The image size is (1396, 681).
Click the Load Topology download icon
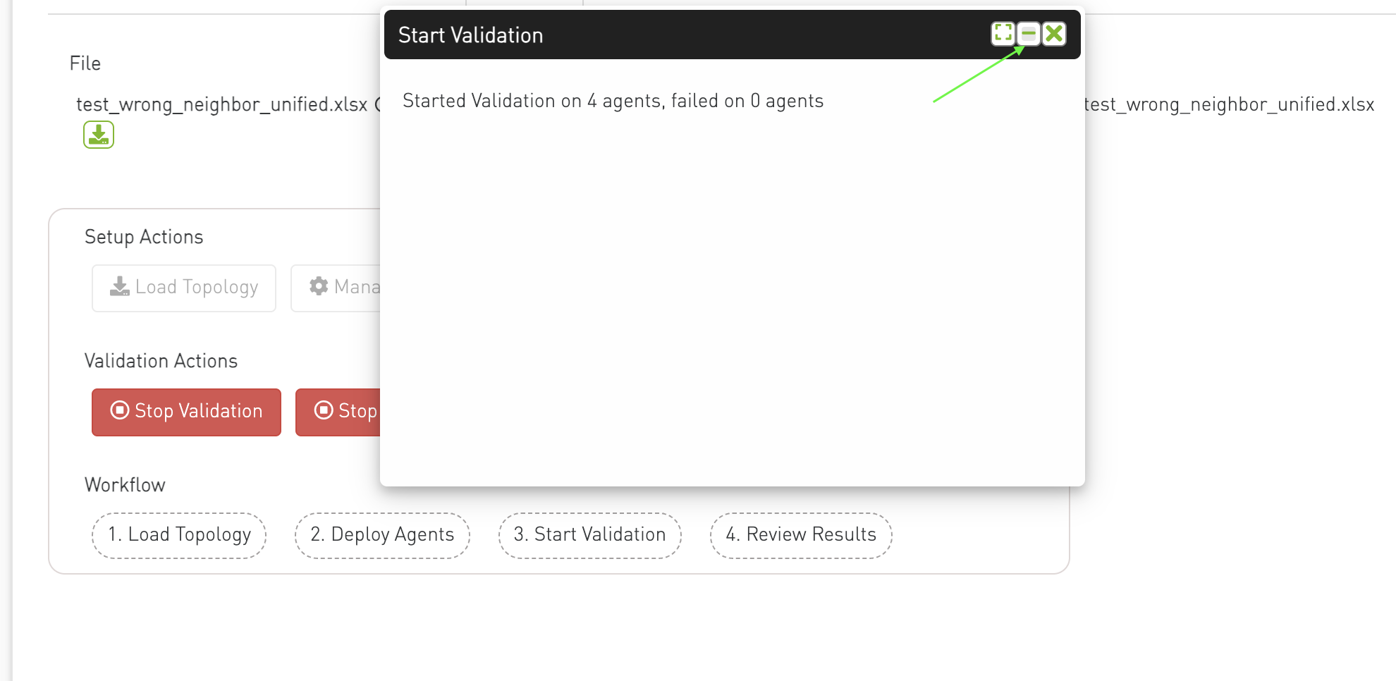(x=120, y=286)
